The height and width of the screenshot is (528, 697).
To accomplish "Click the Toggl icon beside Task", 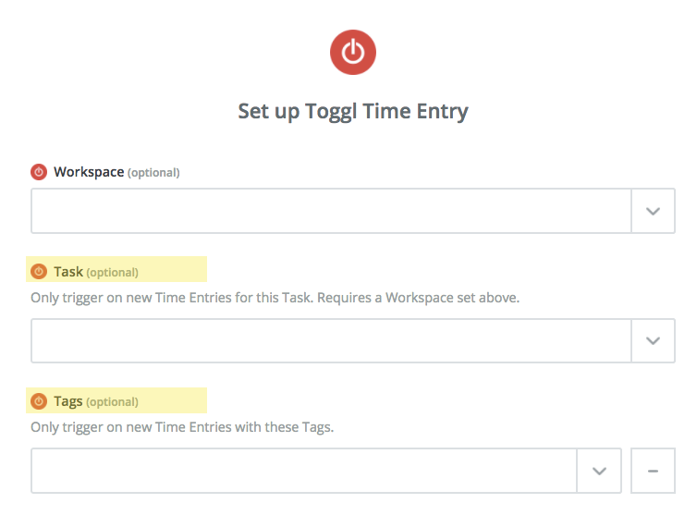I will pos(39,272).
